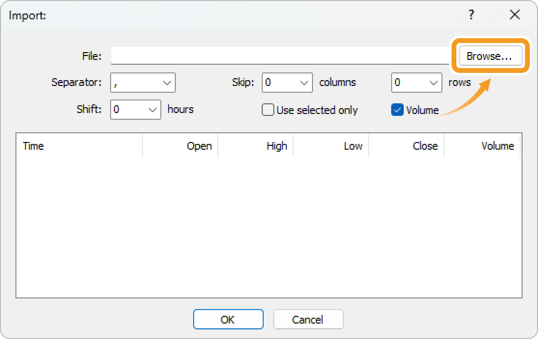Click the Open column header
The width and height of the screenshot is (538, 339).
(180, 146)
